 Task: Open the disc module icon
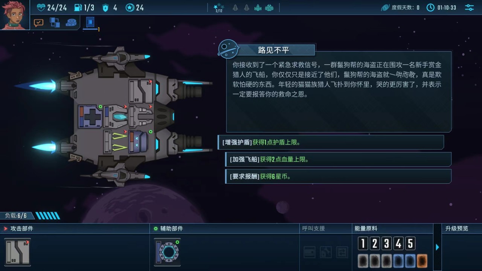click(x=71, y=23)
